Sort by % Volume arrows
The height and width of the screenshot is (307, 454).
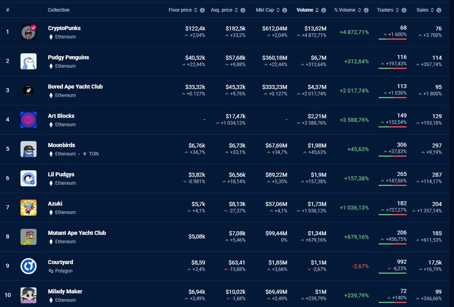360,10
